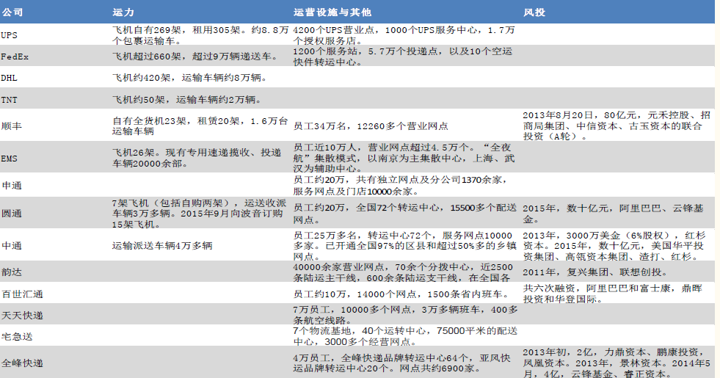Screen dimensions: 720x378
Task: Select the 公司 column header
Action: coord(12,12)
